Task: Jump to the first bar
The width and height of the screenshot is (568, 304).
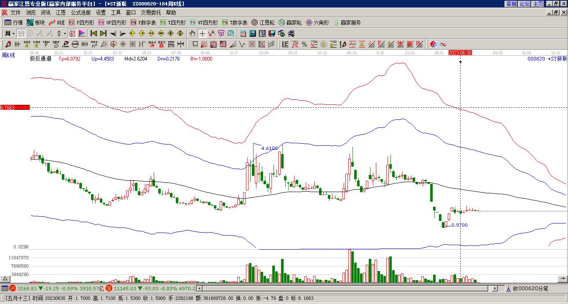Action: click(x=94, y=33)
